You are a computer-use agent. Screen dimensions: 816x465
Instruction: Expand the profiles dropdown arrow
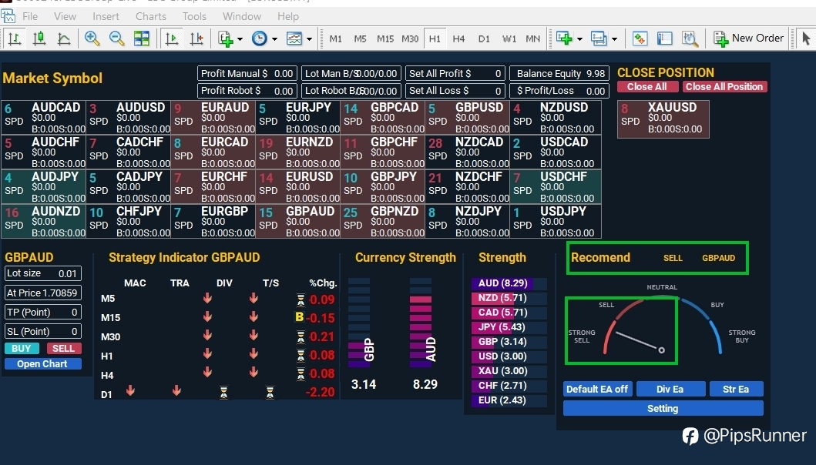tap(614, 39)
